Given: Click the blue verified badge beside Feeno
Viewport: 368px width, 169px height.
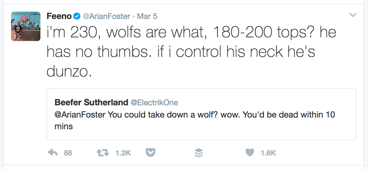Looking at the screenshot, I should click(x=77, y=16).
